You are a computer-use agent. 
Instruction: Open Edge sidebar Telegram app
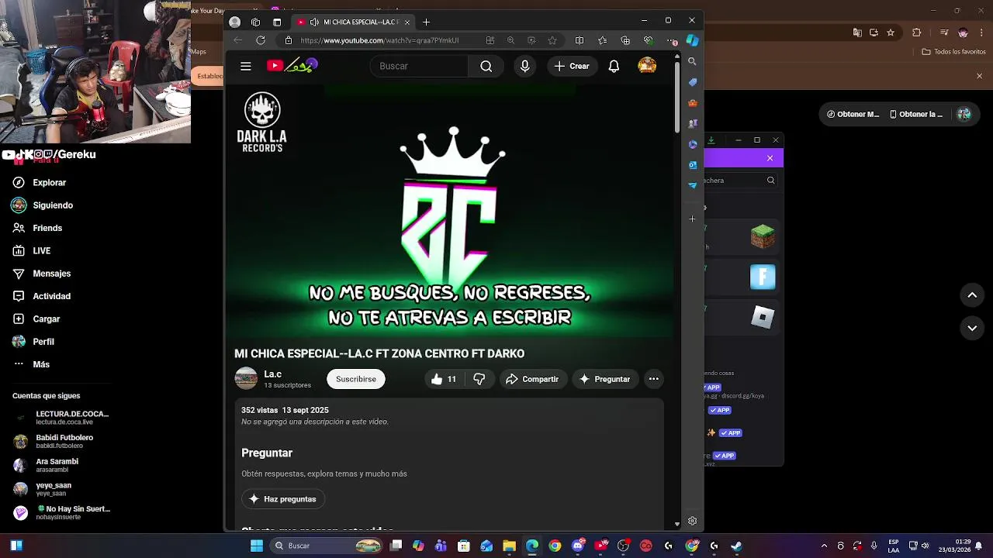pos(693,185)
